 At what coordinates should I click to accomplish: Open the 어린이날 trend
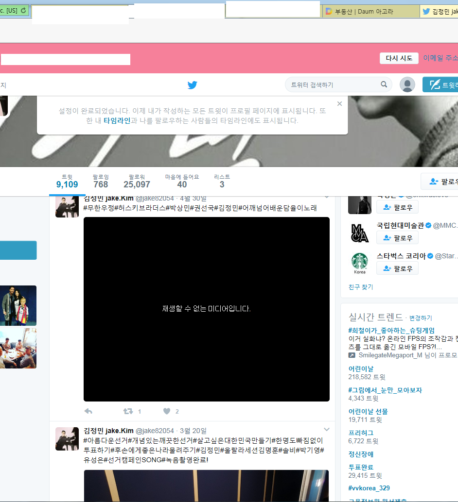[x=361, y=368]
